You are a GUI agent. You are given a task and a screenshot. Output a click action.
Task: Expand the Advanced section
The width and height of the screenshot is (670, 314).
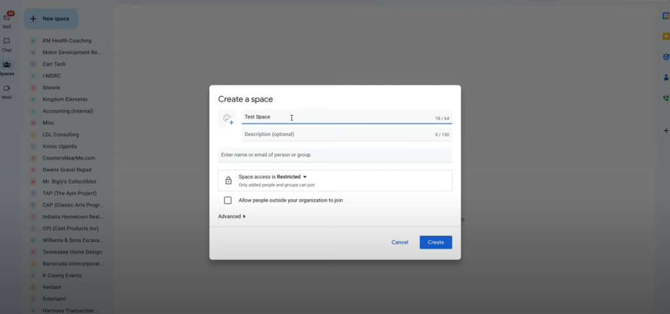coord(232,216)
